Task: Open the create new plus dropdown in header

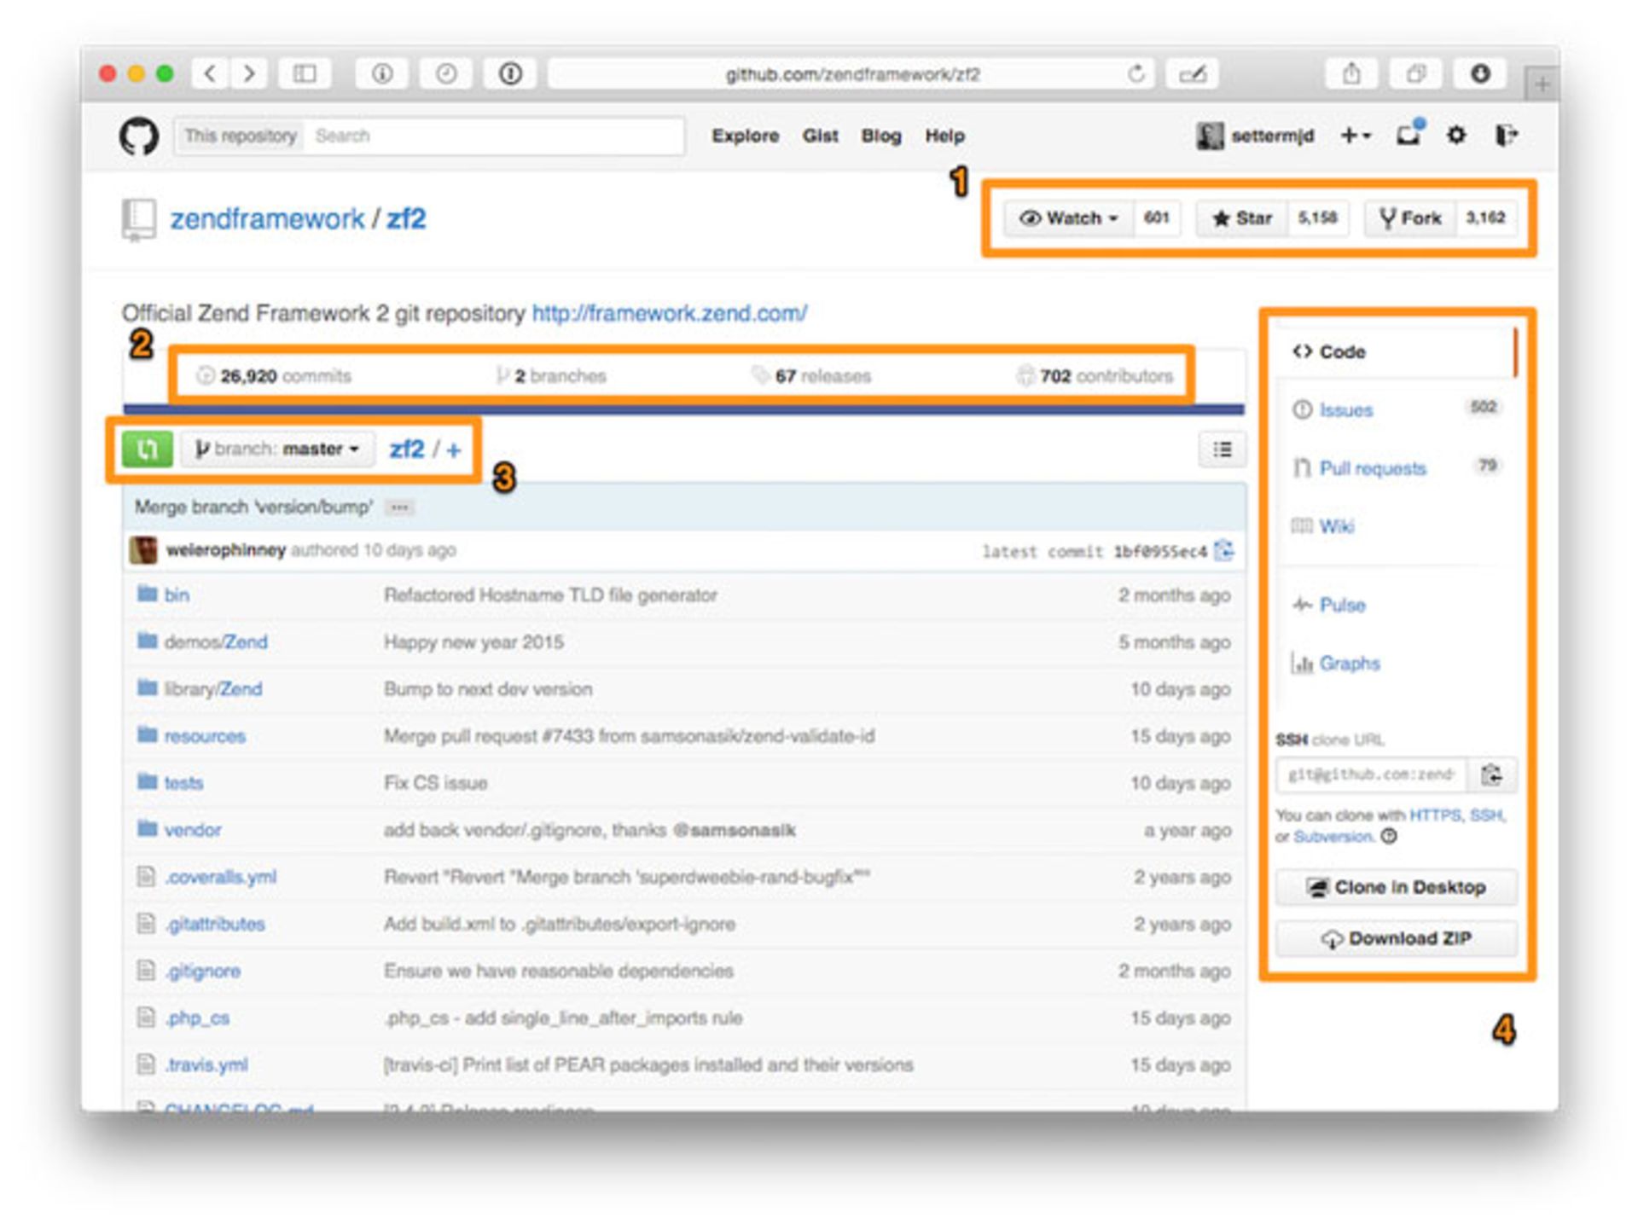Action: click(1355, 135)
